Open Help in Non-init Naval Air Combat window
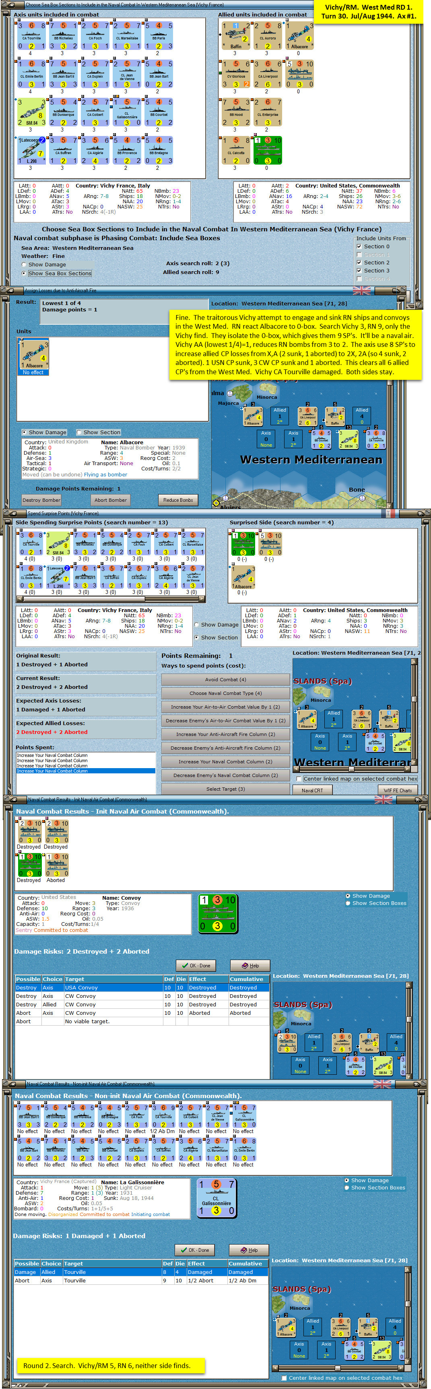This screenshot has width=431, height=1389. (249, 1250)
